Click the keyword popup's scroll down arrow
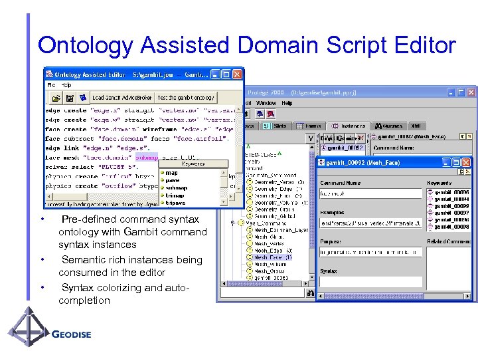 [224, 202]
